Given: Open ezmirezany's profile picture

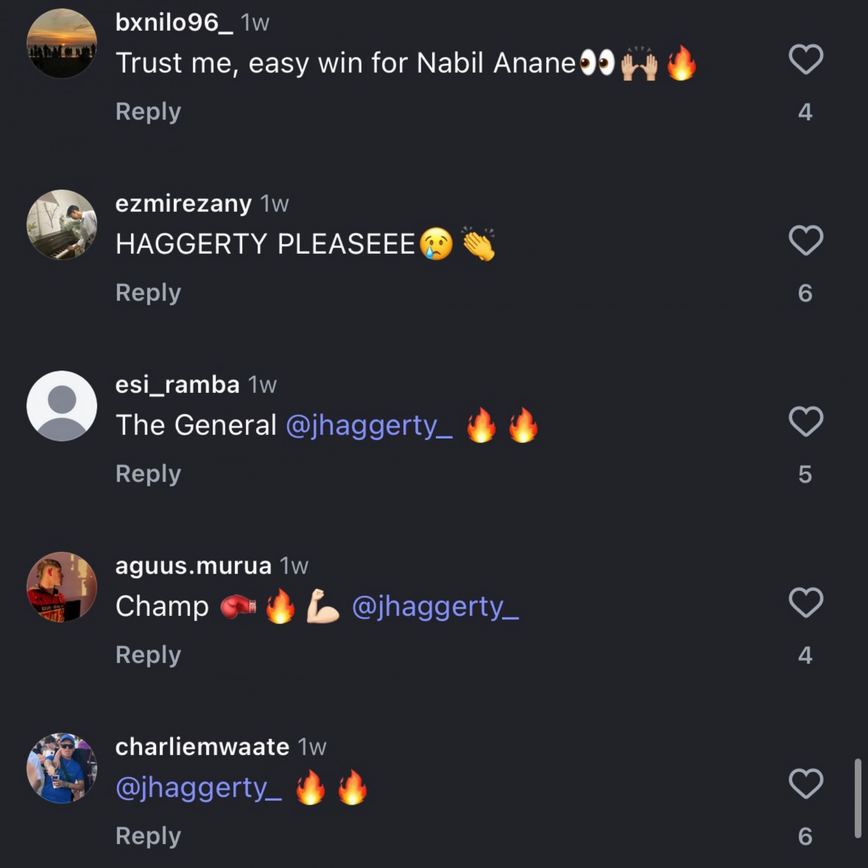Looking at the screenshot, I should (x=62, y=225).
